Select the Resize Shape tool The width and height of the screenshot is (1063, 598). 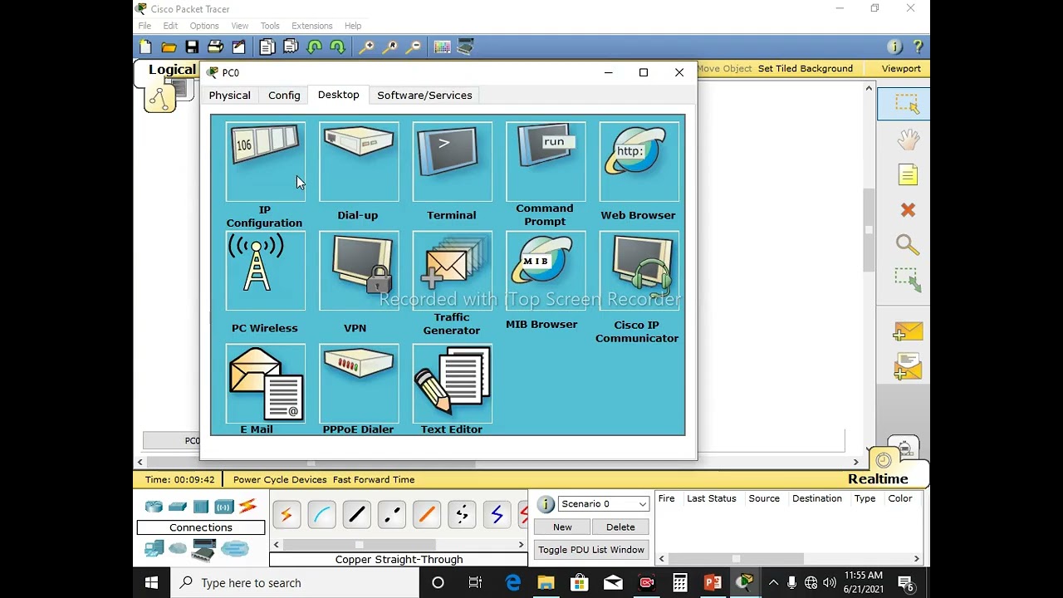point(907,280)
